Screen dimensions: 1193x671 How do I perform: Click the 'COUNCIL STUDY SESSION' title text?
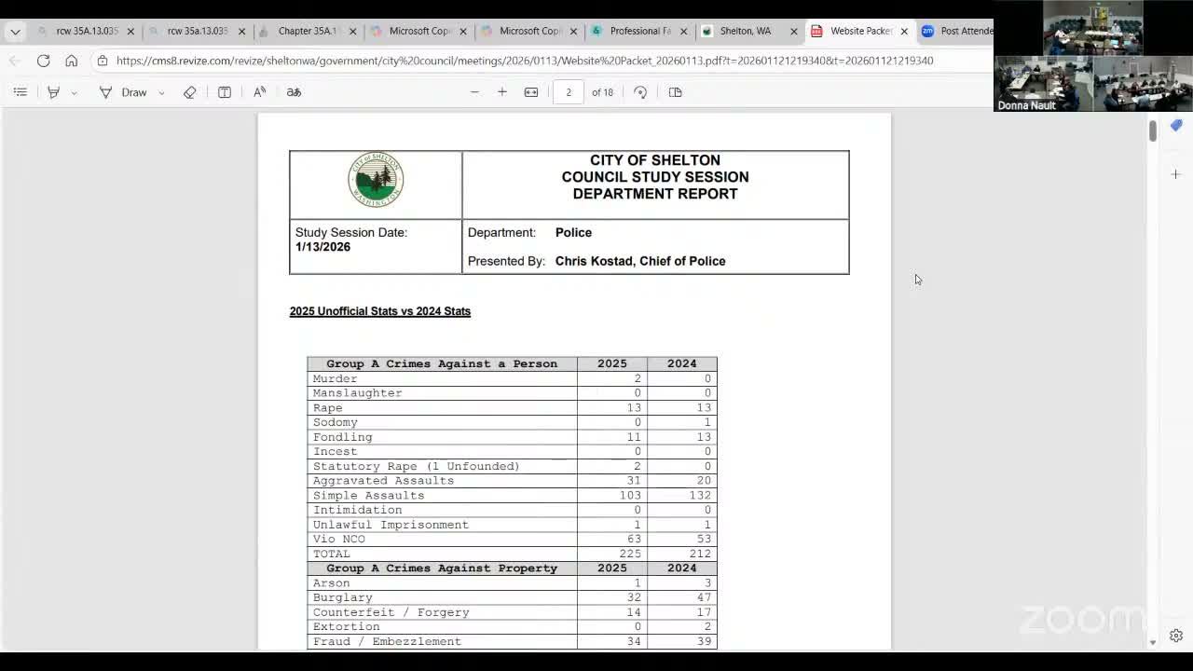click(x=655, y=177)
